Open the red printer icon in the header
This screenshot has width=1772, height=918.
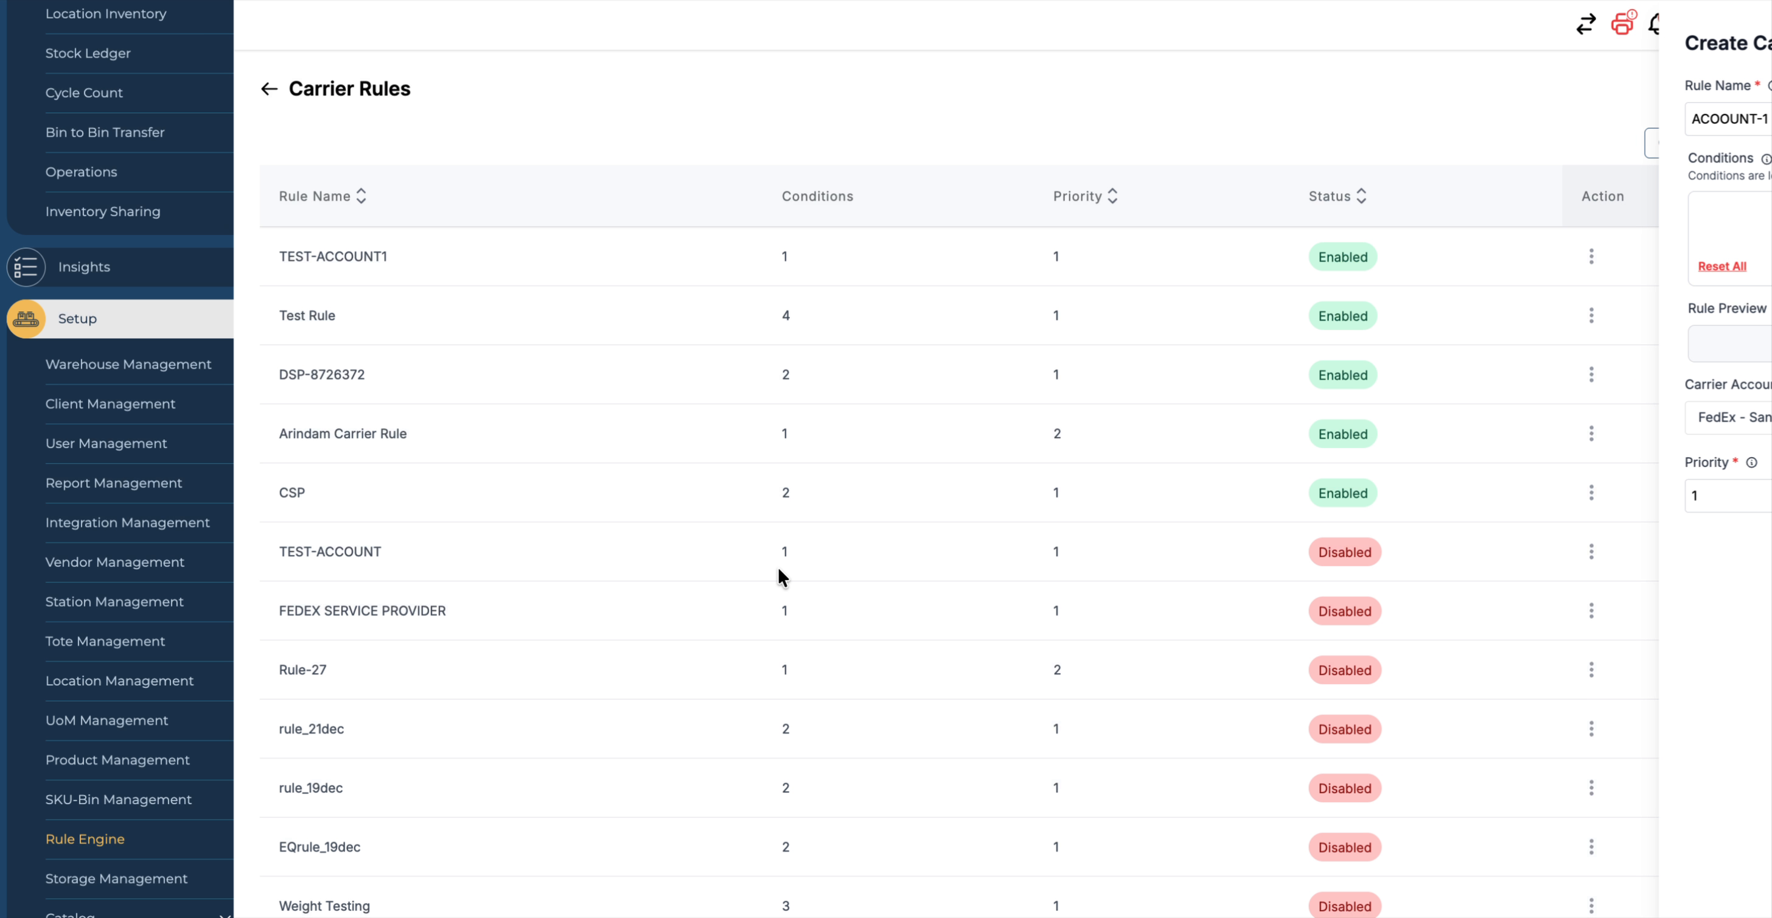[x=1623, y=23]
